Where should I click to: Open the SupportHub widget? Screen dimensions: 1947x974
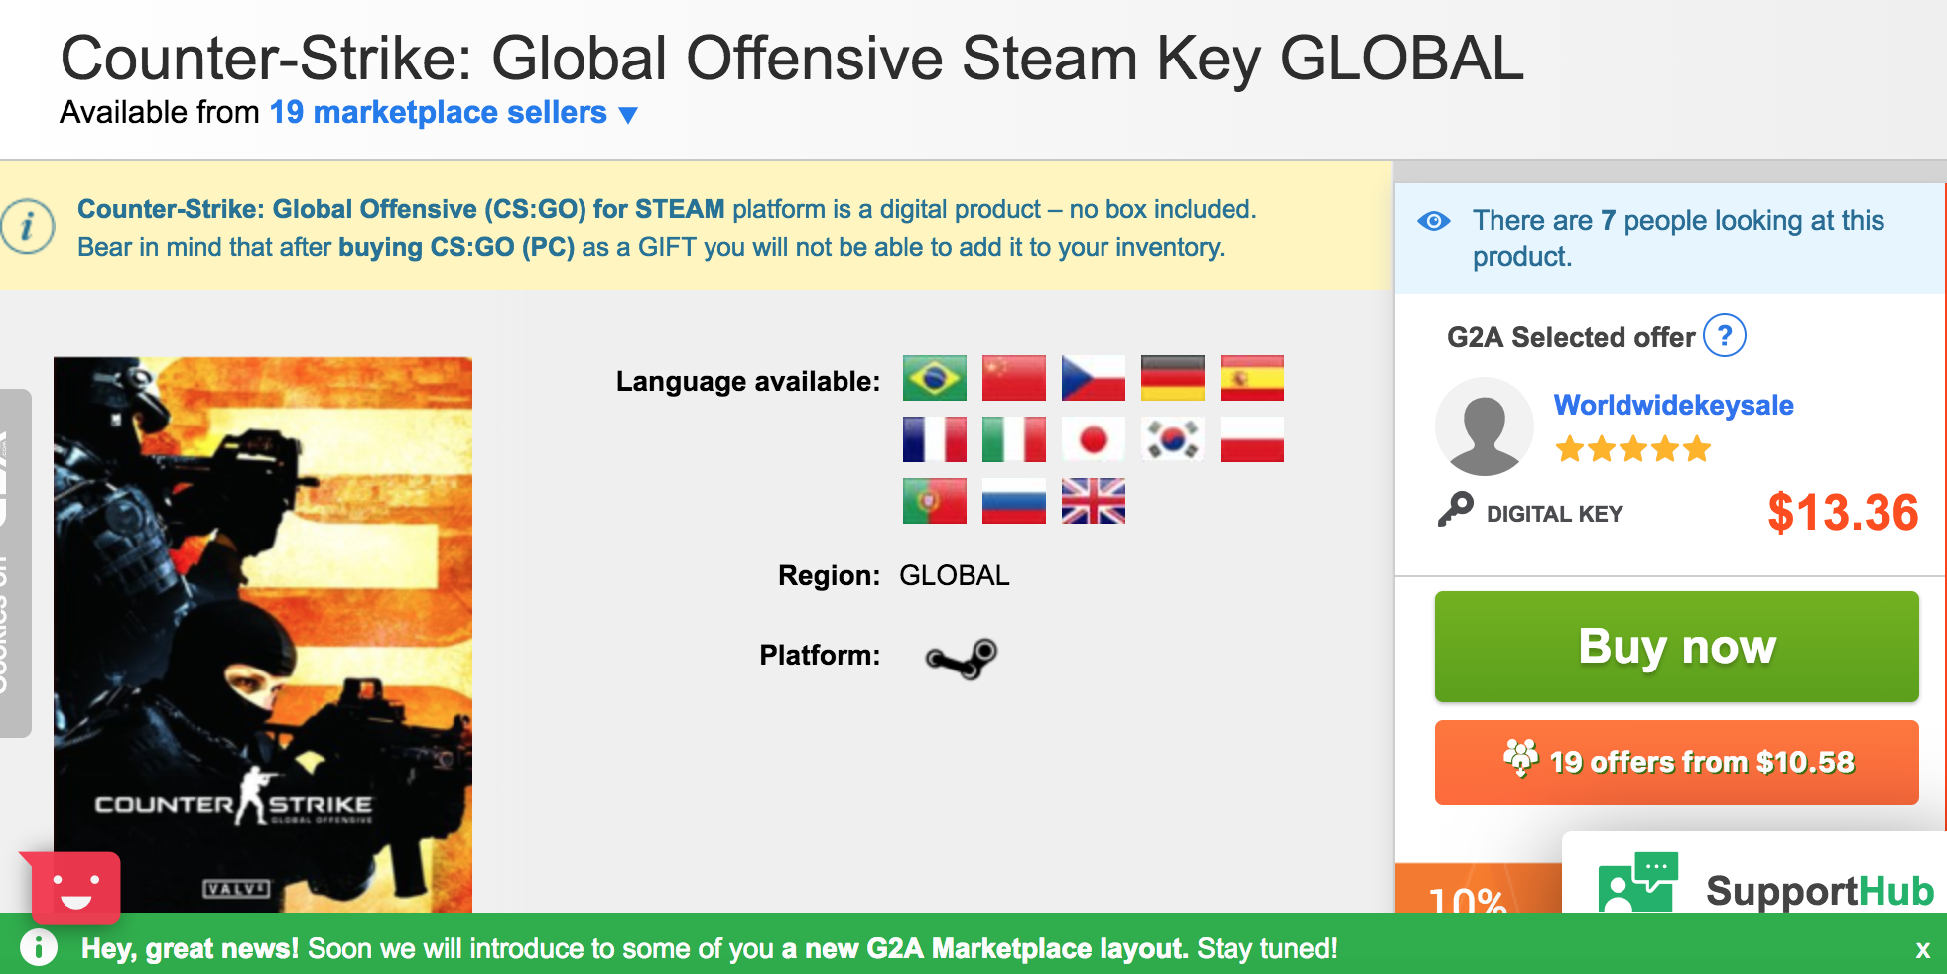1754,874
